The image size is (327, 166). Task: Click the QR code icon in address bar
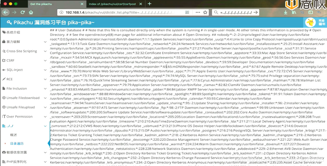point(187,12)
